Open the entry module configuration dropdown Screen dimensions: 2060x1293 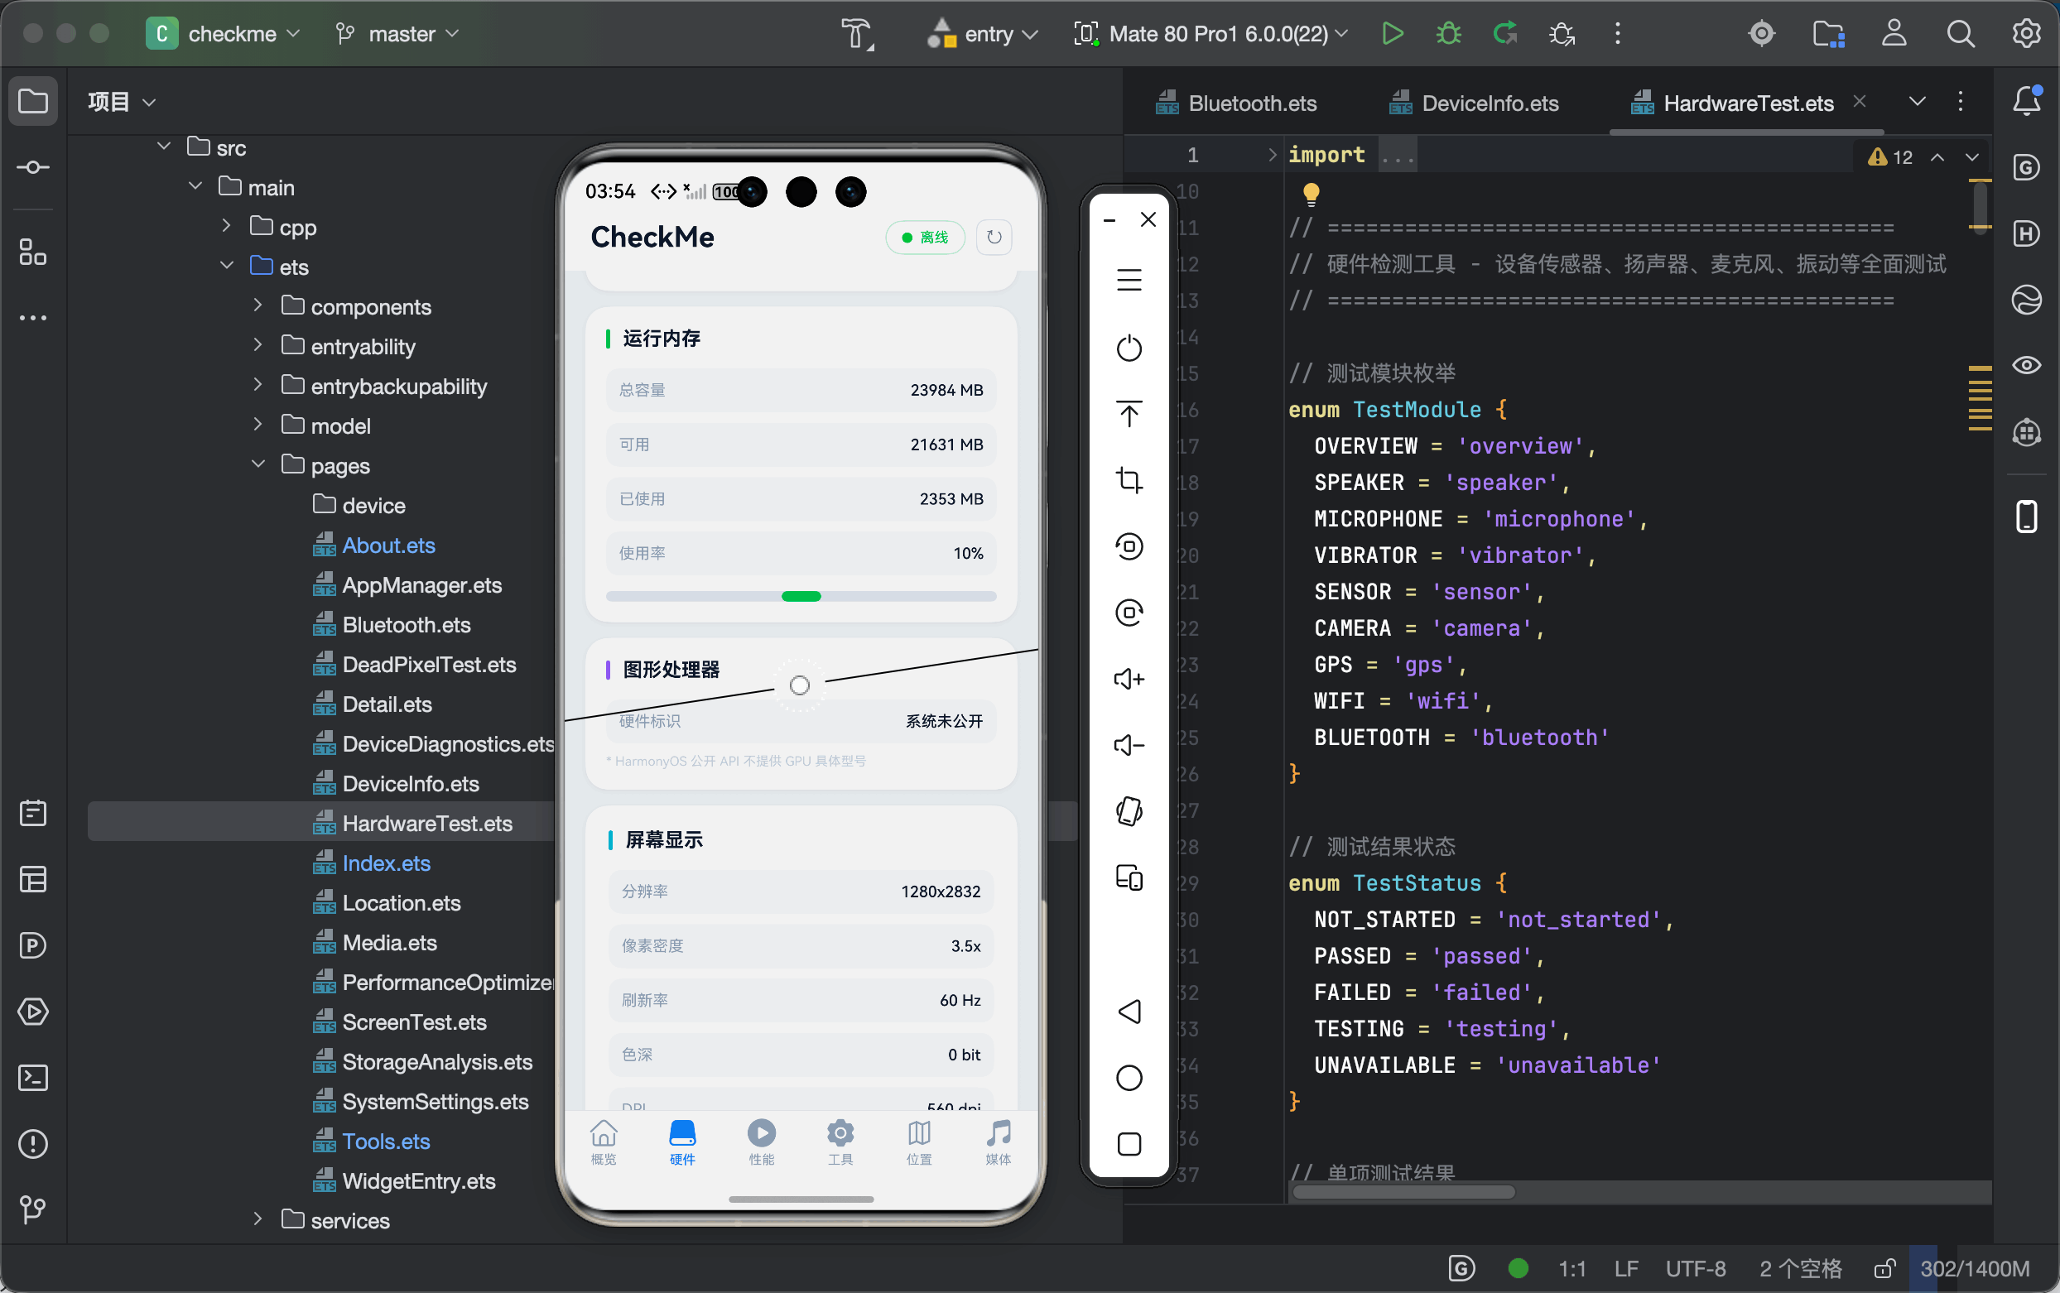[x=983, y=33]
